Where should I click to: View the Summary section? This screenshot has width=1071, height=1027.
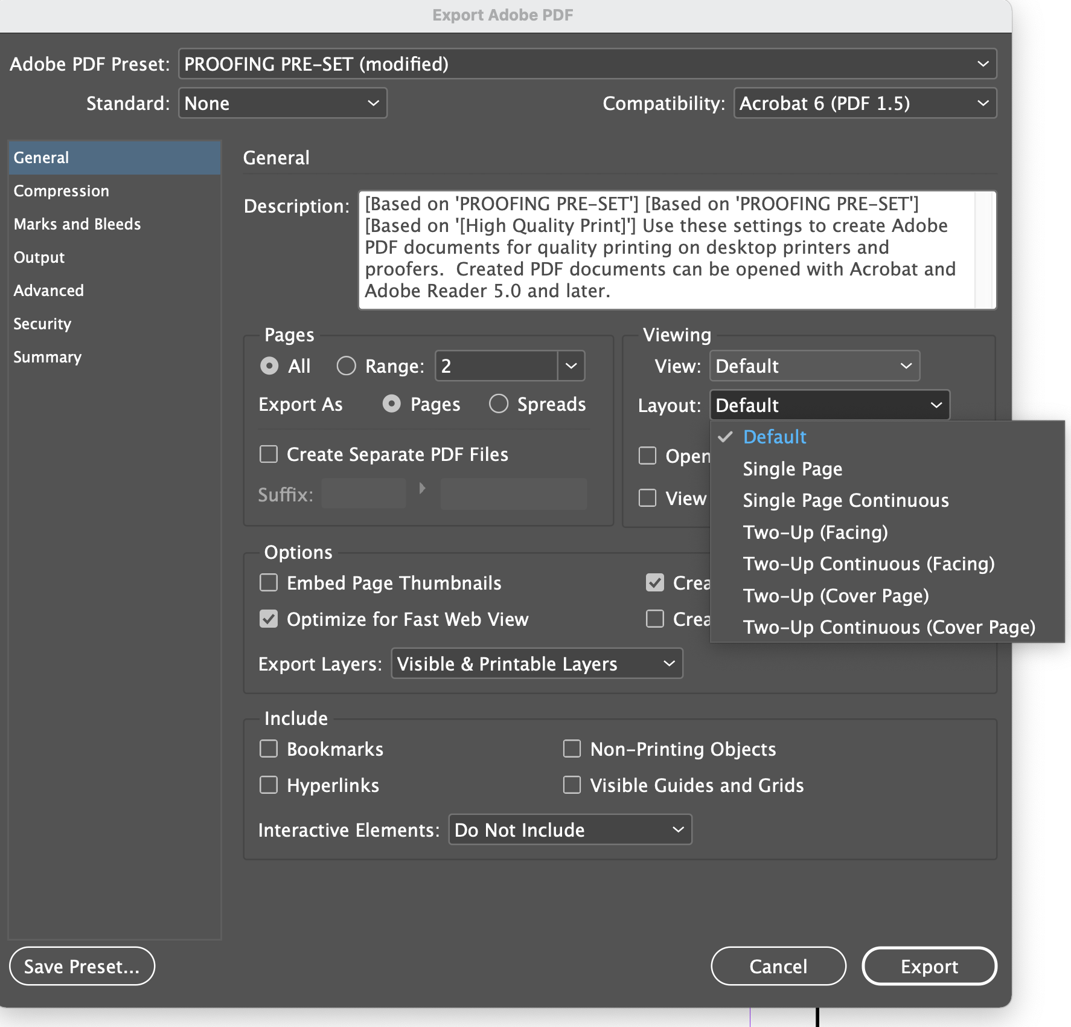point(47,356)
